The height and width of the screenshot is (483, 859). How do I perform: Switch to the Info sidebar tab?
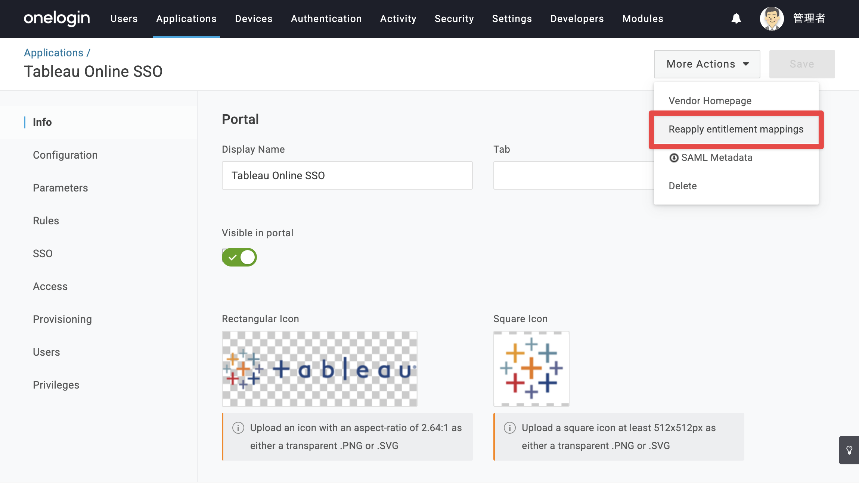[x=99, y=122]
